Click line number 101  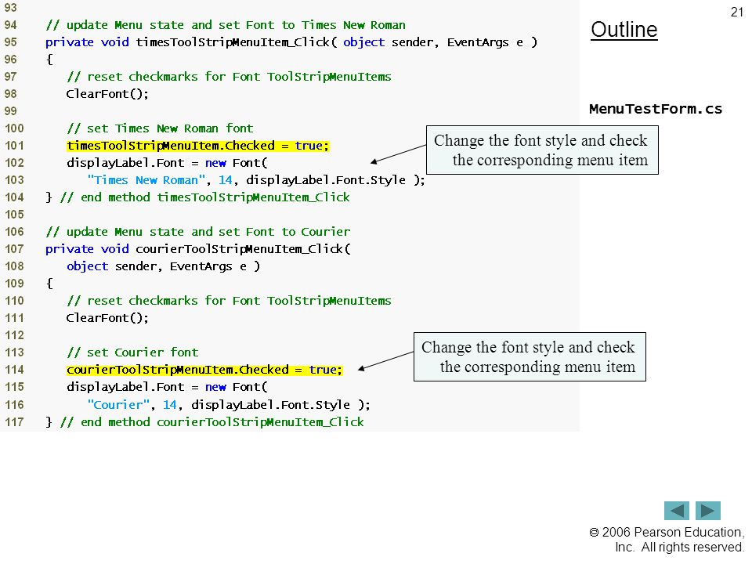click(x=14, y=146)
